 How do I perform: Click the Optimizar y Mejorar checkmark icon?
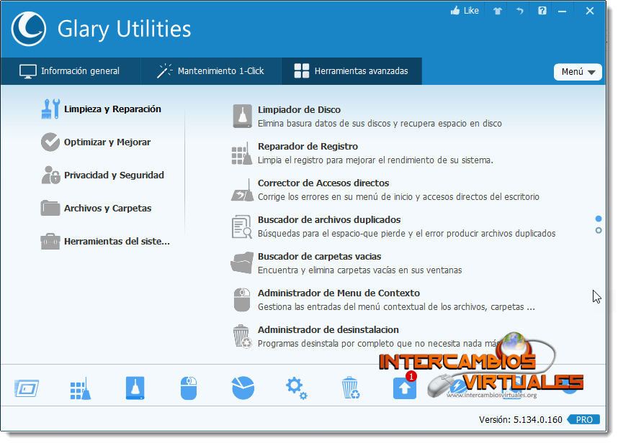click(50, 142)
